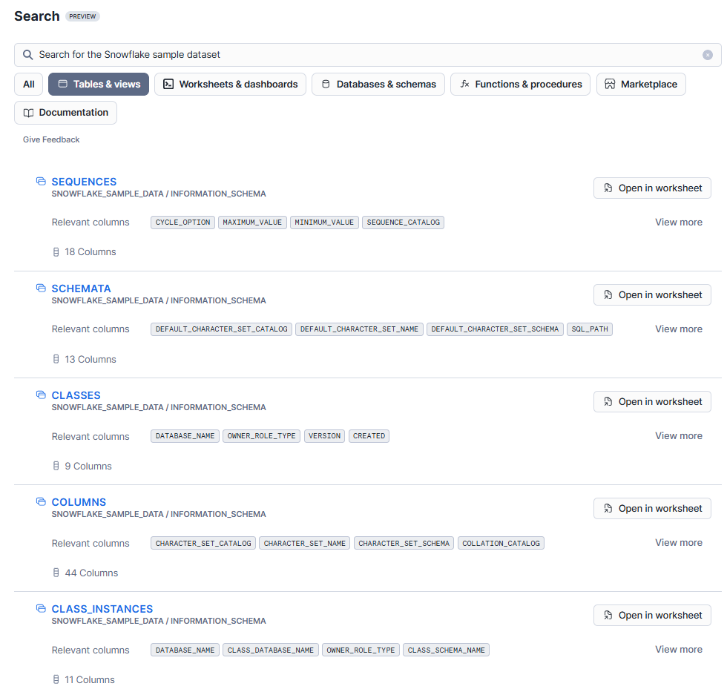The width and height of the screenshot is (727, 692).
Task: Switch to the Marketplace tab
Action: 641,84
